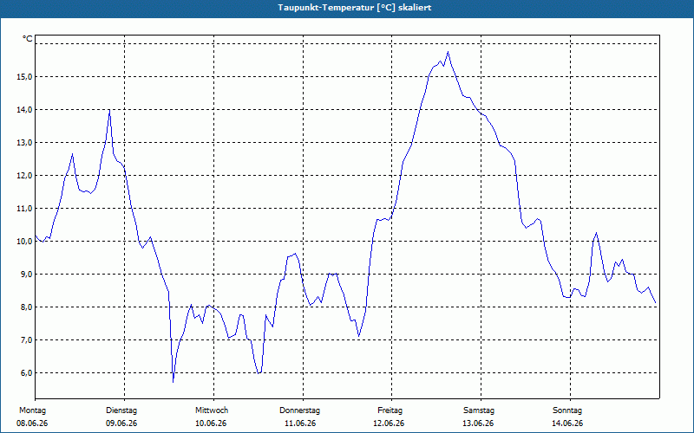Click the 'Samstag' day label
This screenshot has width=694, height=433.
point(479,410)
